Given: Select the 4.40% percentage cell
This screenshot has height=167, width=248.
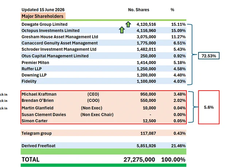Looking at the screenshot, I should pos(179,75).
